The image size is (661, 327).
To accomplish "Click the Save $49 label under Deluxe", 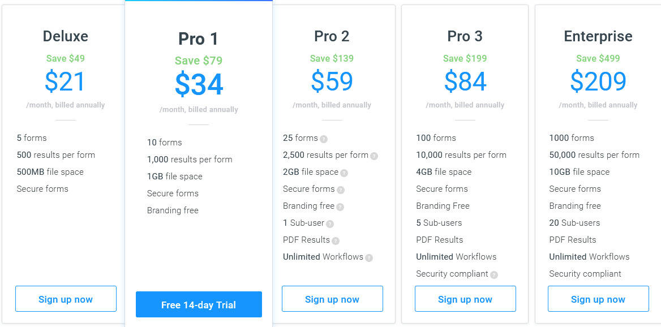I will 66,58.
